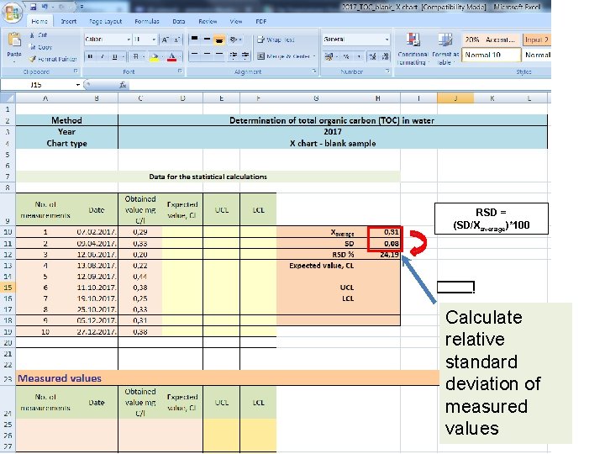The width and height of the screenshot is (605, 454).
Task: Open the Customize Quick Access Toolbar dropdown
Action: pyautogui.click(x=82, y=7)
